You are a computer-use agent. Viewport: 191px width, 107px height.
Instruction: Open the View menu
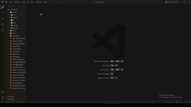click(24, 2)
